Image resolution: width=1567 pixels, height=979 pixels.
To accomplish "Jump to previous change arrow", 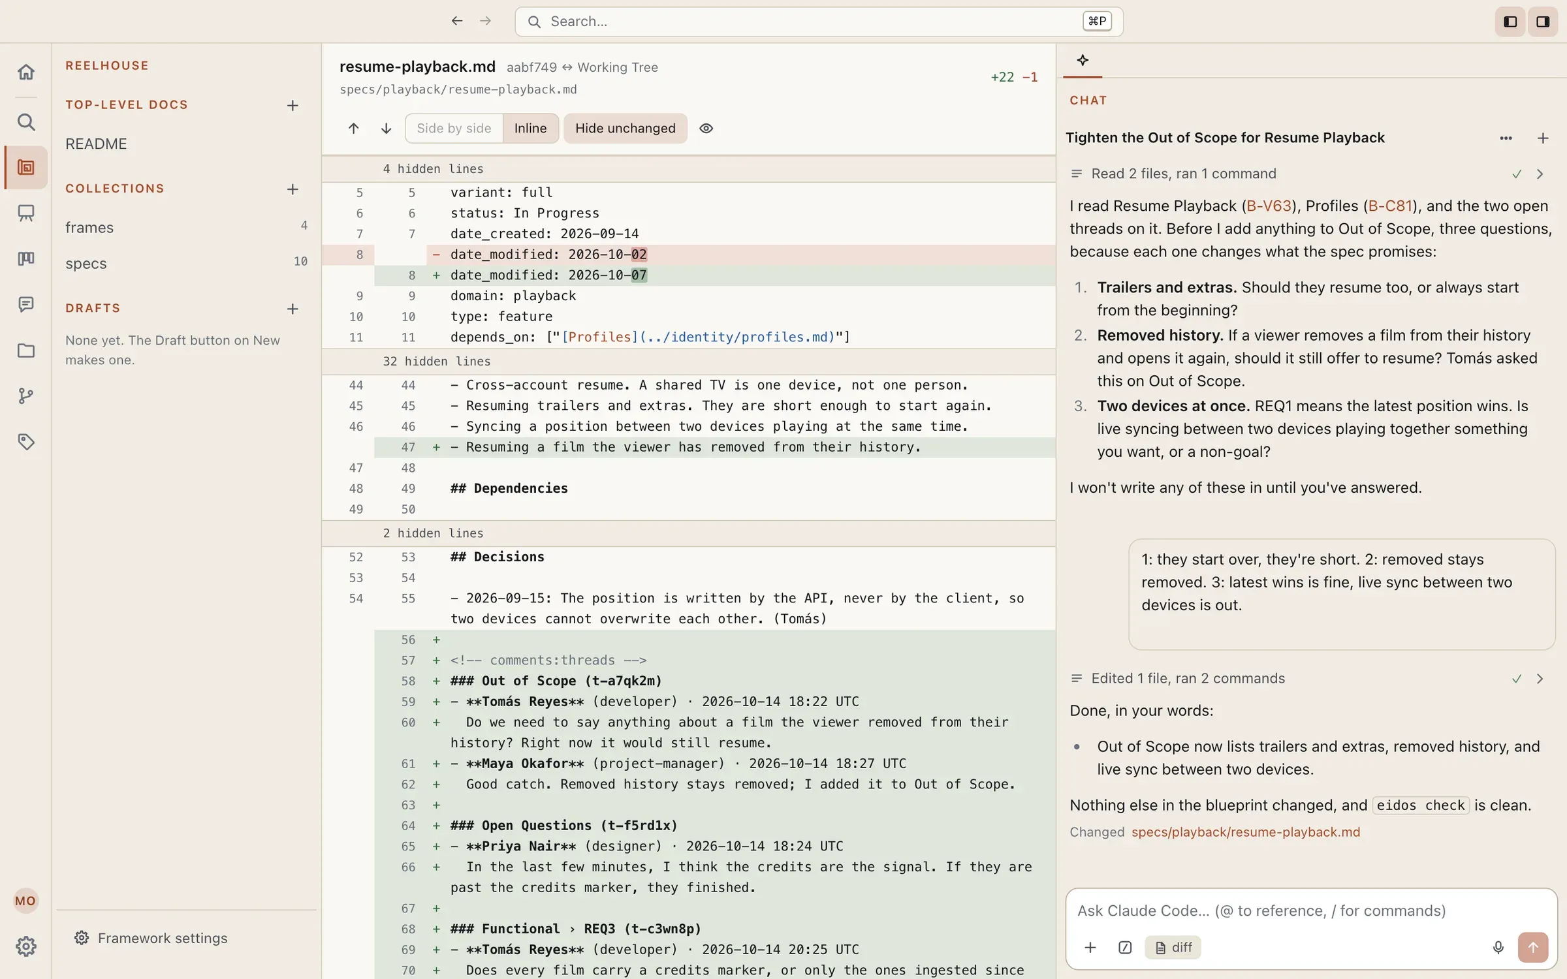I will pyautogui.click(x=353, y=129).
